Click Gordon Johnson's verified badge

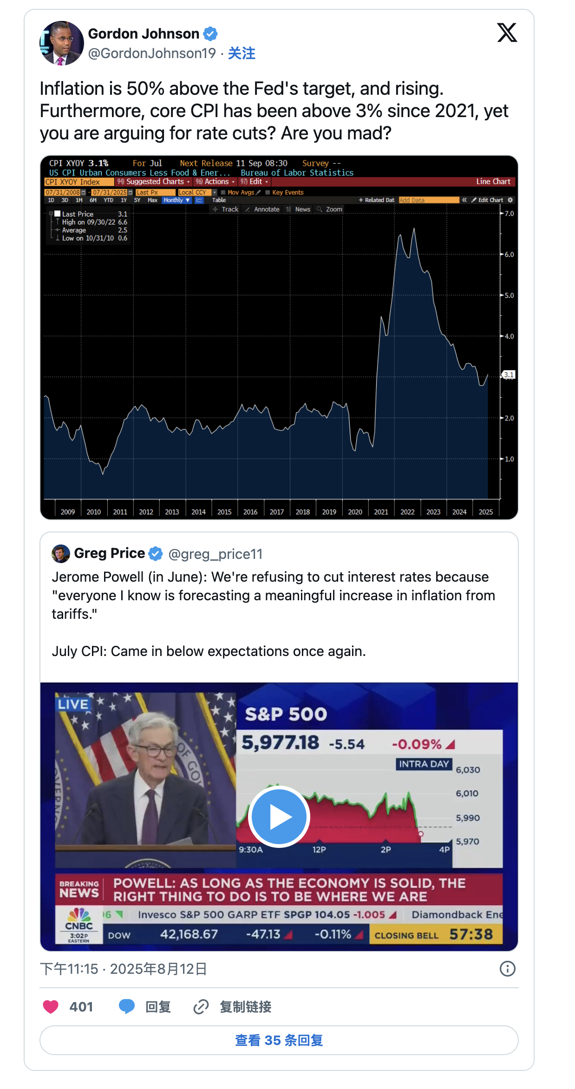tap(210, 34)
